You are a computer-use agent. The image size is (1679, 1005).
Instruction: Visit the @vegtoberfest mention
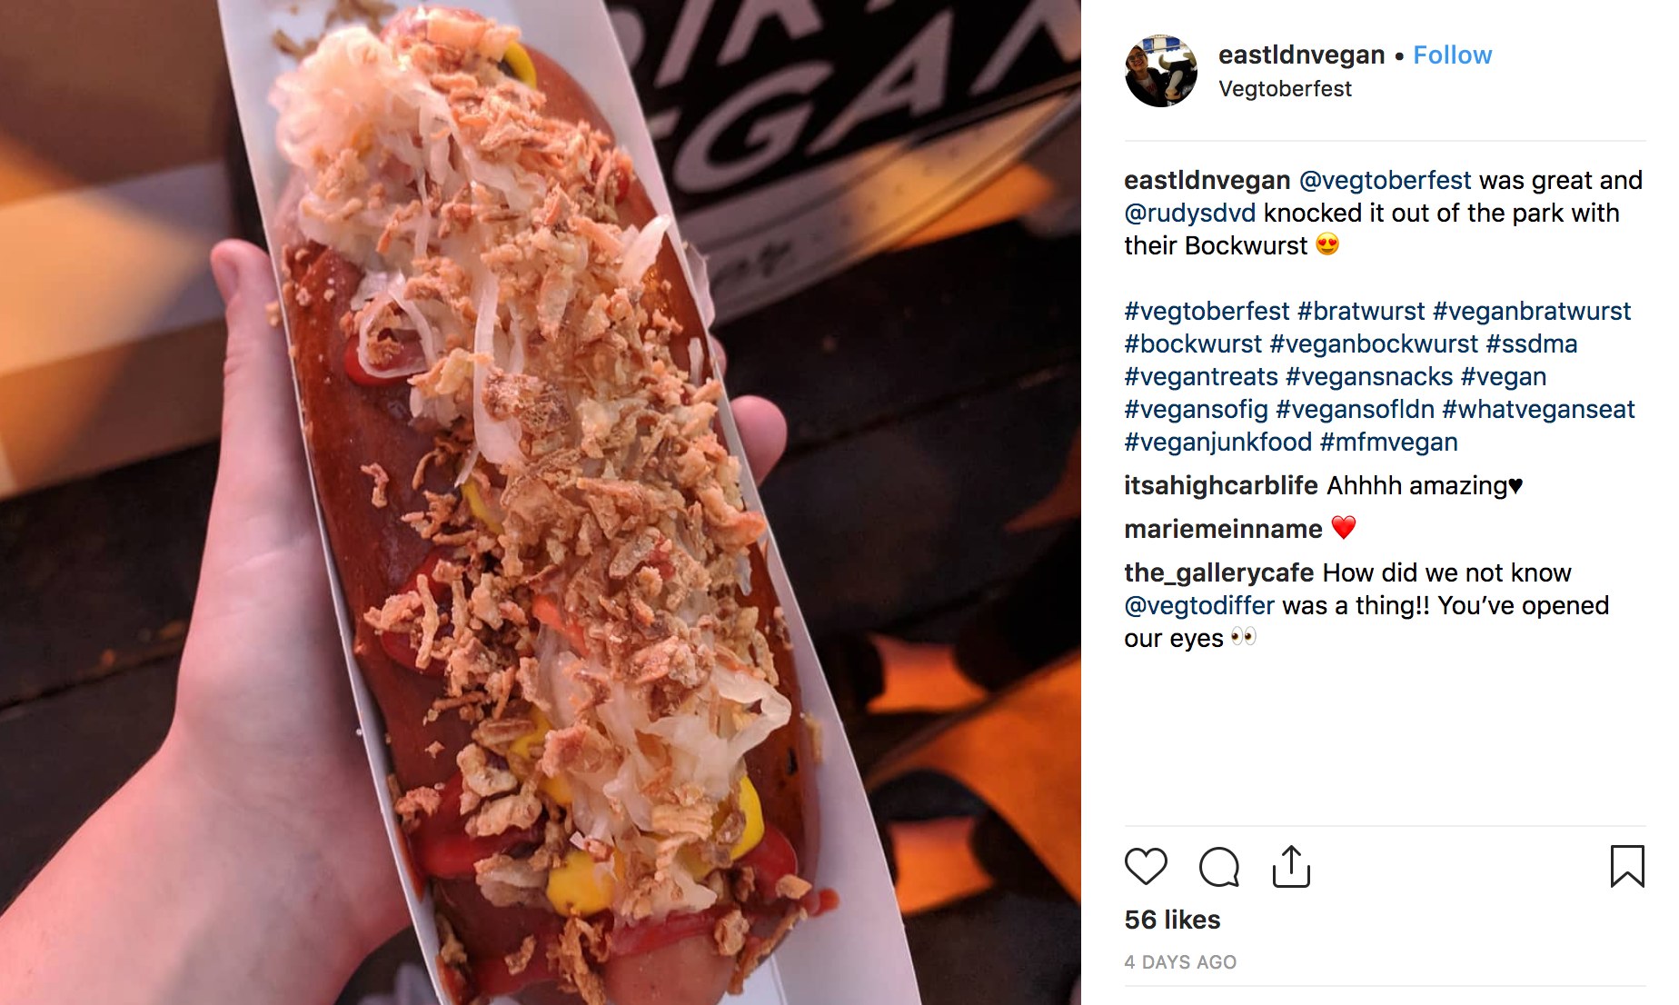coord(1385,180)
